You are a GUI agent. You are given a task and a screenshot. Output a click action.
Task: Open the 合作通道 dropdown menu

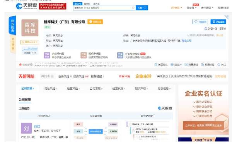[x=207, y=8]
